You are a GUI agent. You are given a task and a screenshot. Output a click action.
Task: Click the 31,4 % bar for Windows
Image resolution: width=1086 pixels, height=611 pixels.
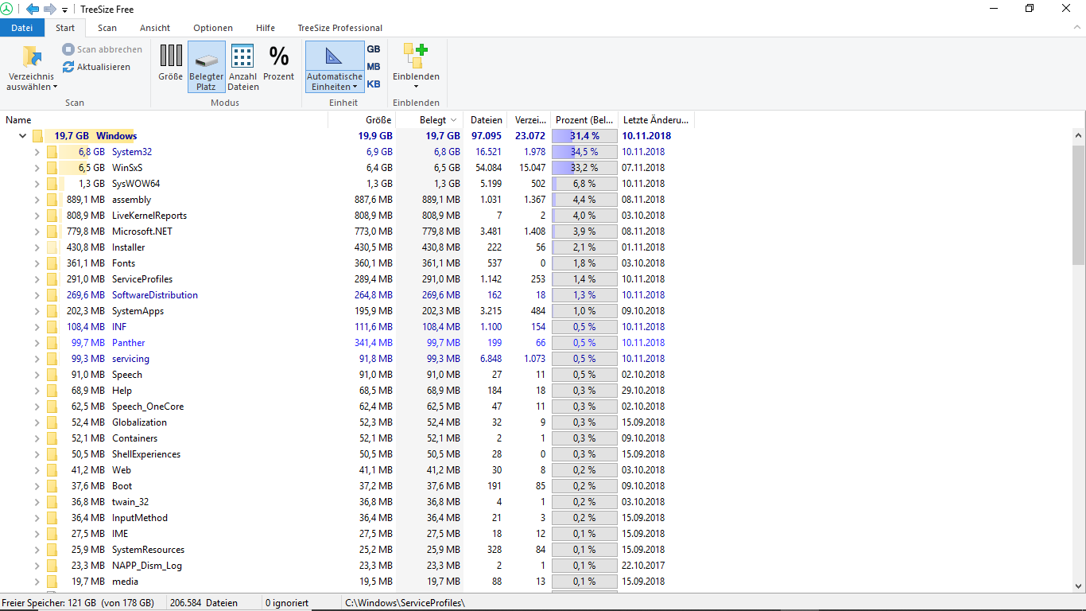click(x=584, y=136)
